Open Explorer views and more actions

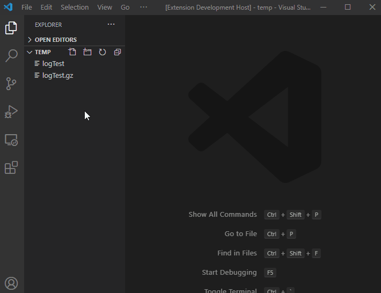pyautogui.click(x=111, y=24)
